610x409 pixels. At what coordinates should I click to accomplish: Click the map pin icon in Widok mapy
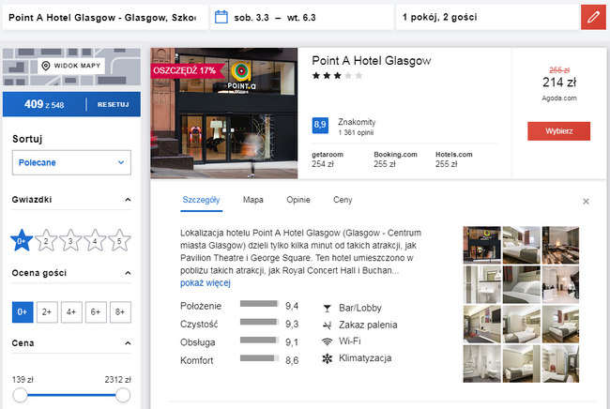(x=46, y=66)
